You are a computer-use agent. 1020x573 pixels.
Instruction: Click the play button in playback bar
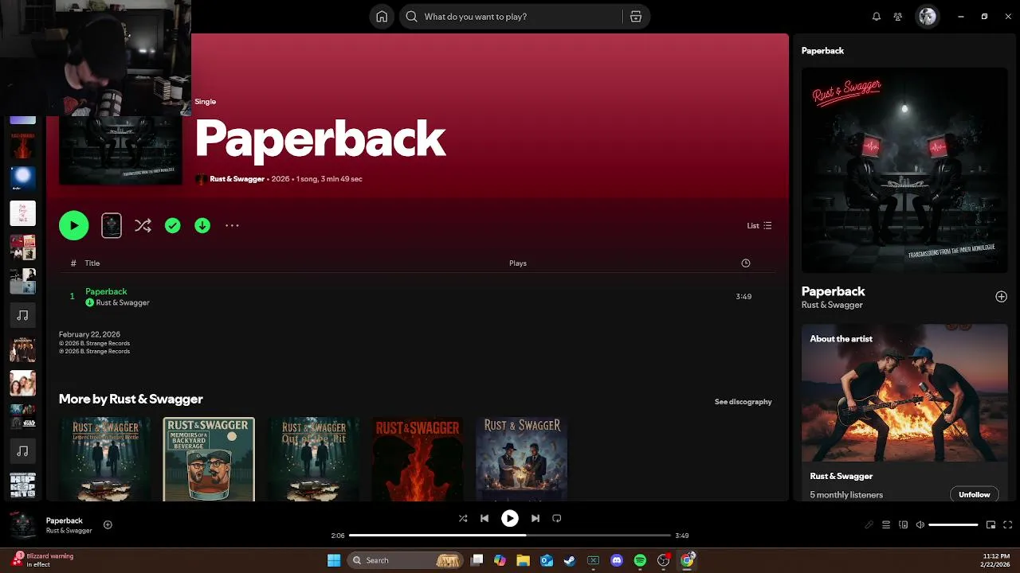[510, 518]
